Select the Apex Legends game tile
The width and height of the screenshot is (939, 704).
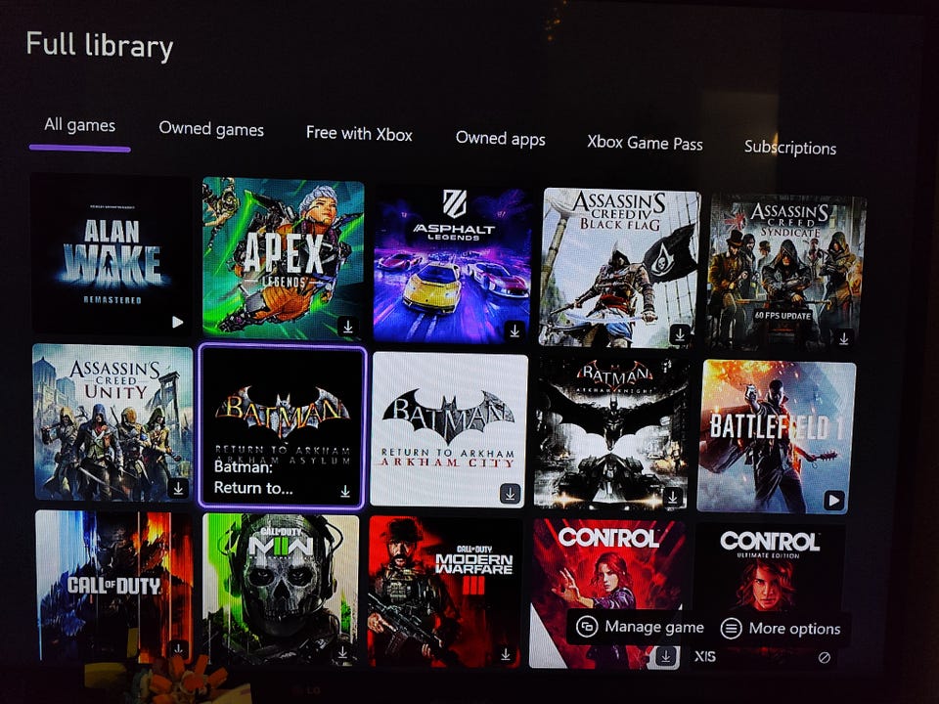coord(283,258)
